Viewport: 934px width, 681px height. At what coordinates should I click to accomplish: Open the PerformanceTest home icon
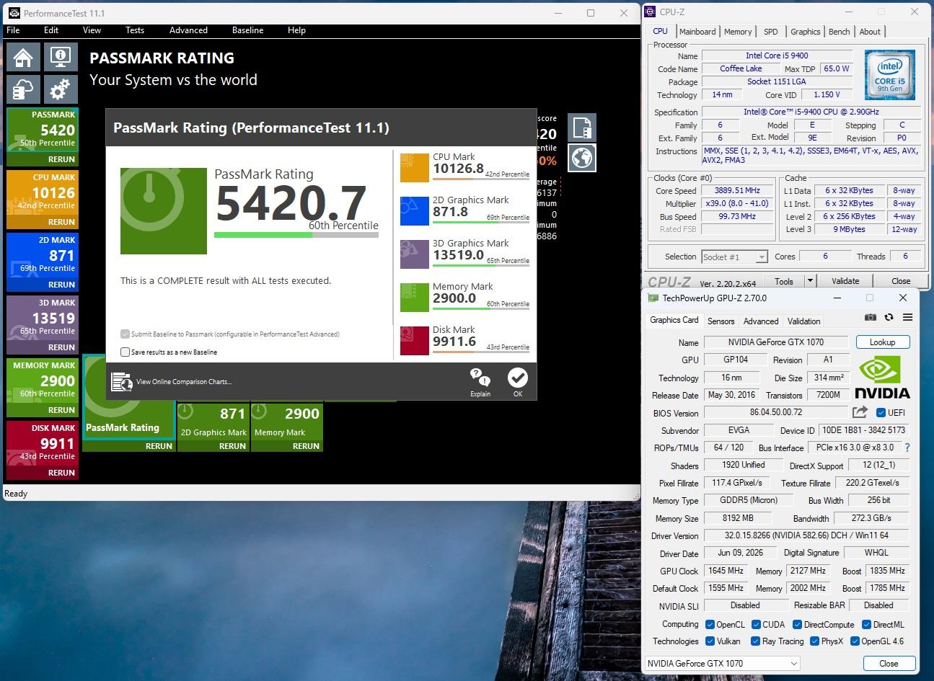[23, 57]
